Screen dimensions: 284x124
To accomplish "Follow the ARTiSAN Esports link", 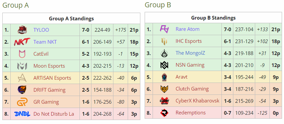I will (52, 78).
